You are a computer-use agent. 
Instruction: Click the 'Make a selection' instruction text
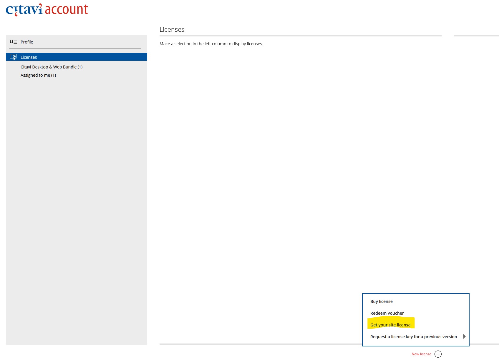pos(211,44)
